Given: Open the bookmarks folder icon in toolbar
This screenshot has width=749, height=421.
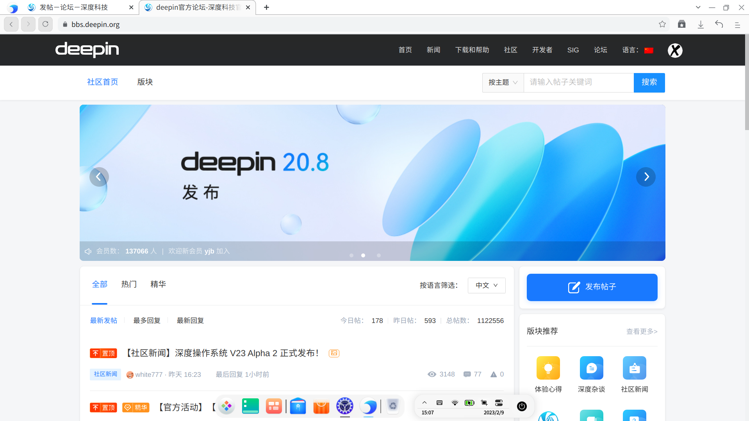Looking at the screenshot, I should pos(682,24).
